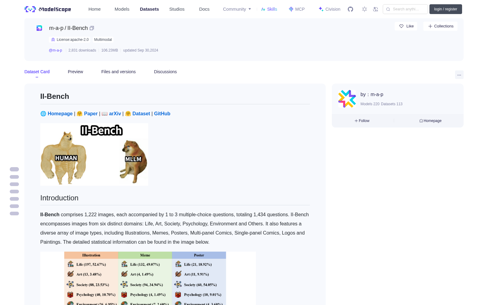
Task: Open the GitHub icon in the top bar
Action: click(x=350, y=9)
